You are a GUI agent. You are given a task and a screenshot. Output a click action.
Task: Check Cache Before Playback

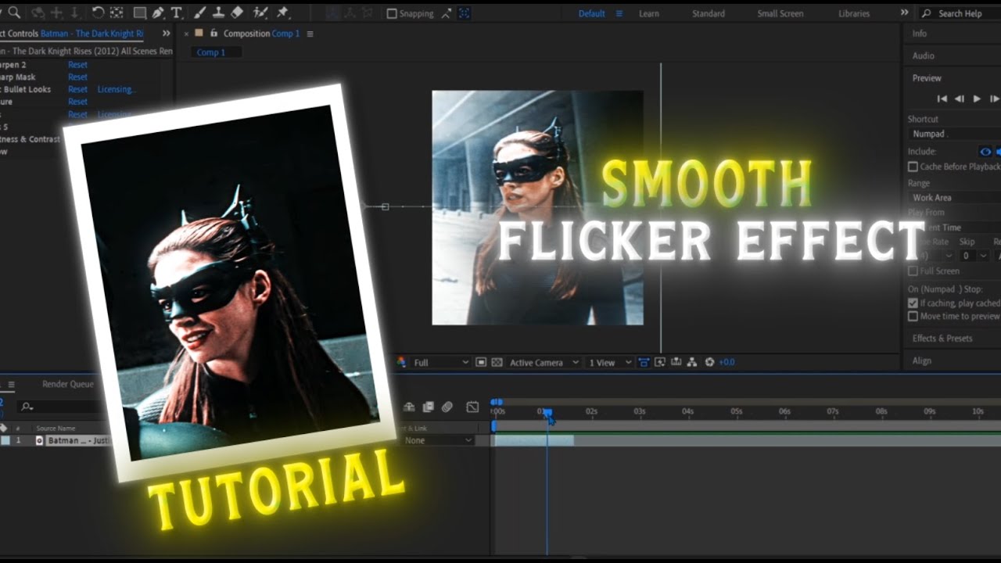[x=913, y=167]
